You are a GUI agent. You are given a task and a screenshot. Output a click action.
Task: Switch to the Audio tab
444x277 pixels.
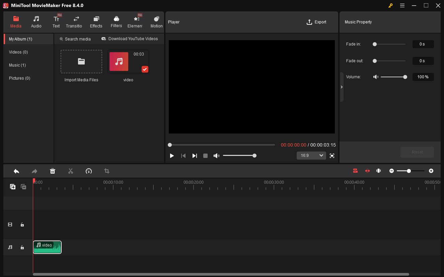click(x=36, y=21)
